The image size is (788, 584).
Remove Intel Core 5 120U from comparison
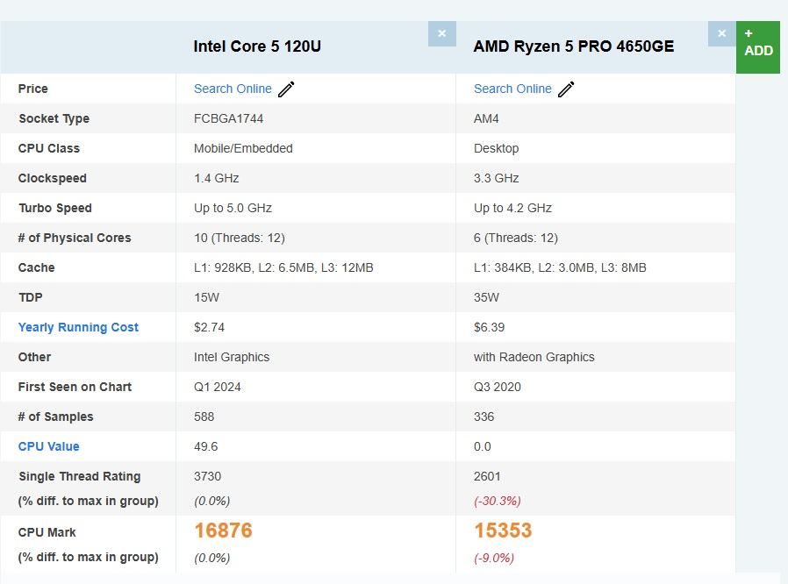(441, 34)
